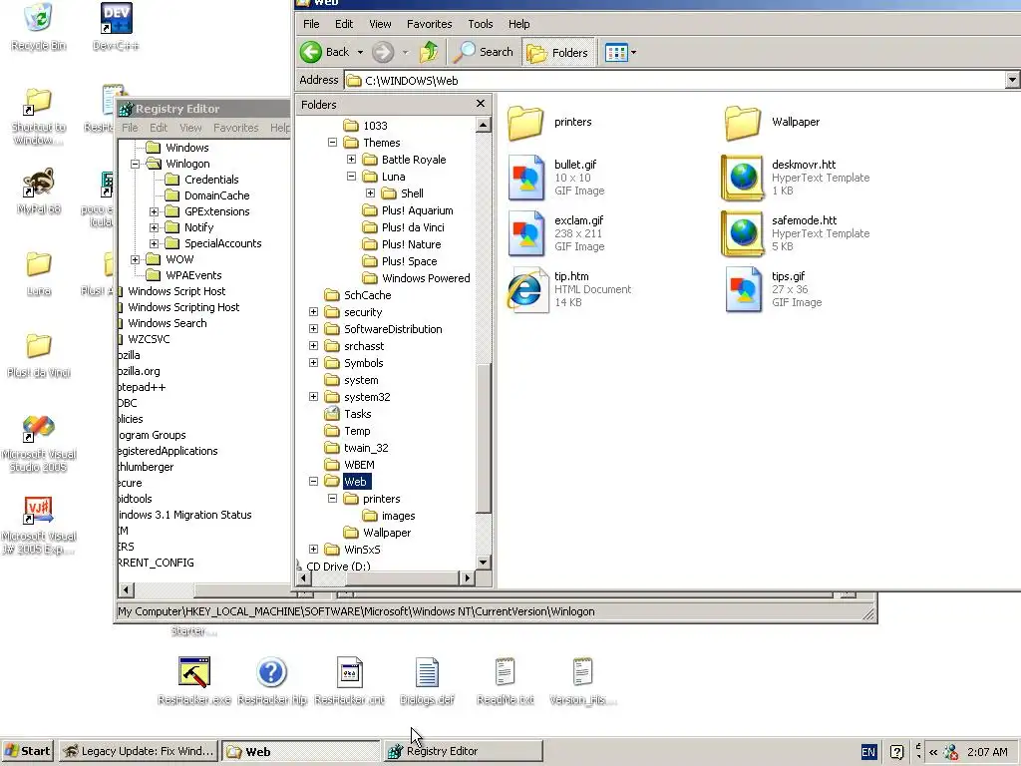Screen dimensions: 1021x766
Task: Open Favorites menu in Registry Editor
Action: pos(235,128)
